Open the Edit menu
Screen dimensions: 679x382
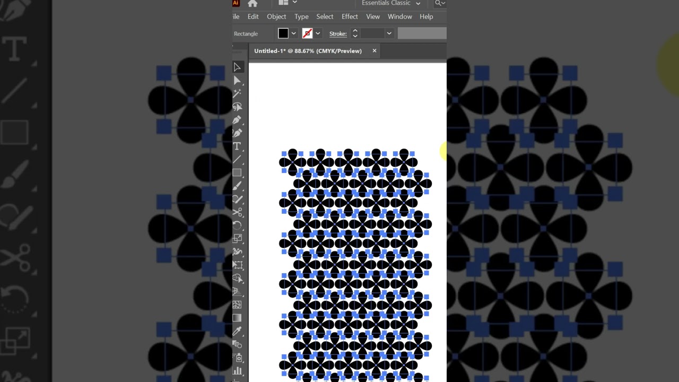[253, 16]
